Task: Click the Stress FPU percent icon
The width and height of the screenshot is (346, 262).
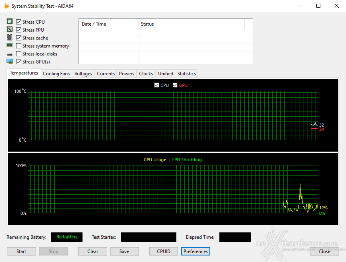Action: [10, 29]
